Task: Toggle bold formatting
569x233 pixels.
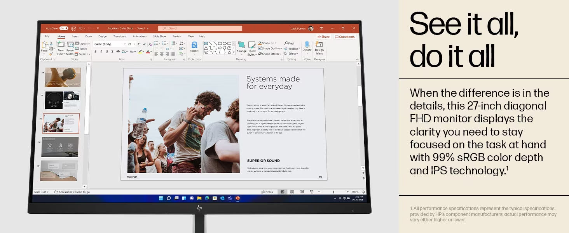Action: [x=96, y=51]
